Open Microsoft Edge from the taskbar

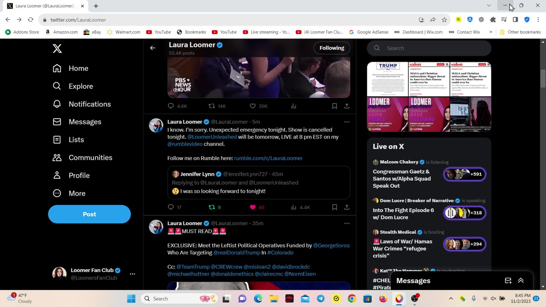pyautogui.click(x=258, y=298)
